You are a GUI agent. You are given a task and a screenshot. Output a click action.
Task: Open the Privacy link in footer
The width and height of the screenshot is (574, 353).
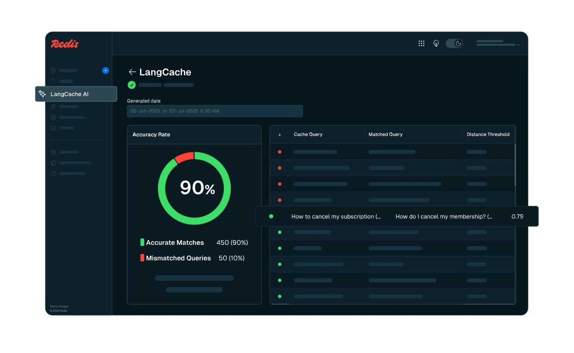click(x=64, y=306)
